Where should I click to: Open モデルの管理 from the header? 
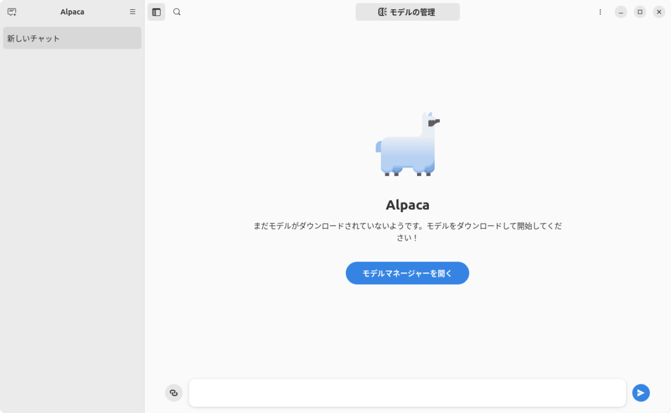pyautogui.click(x=407, y=11)
